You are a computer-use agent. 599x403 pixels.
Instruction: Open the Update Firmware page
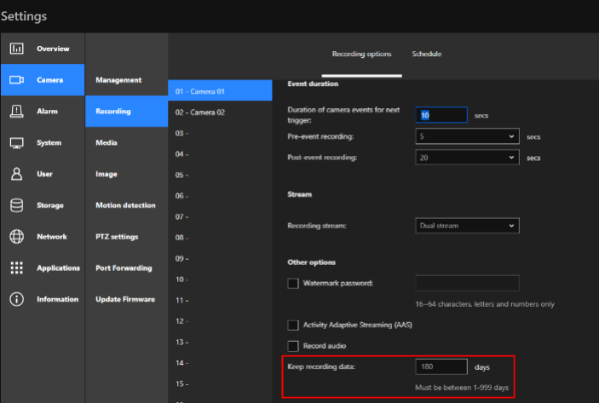[x=125, y=299]
